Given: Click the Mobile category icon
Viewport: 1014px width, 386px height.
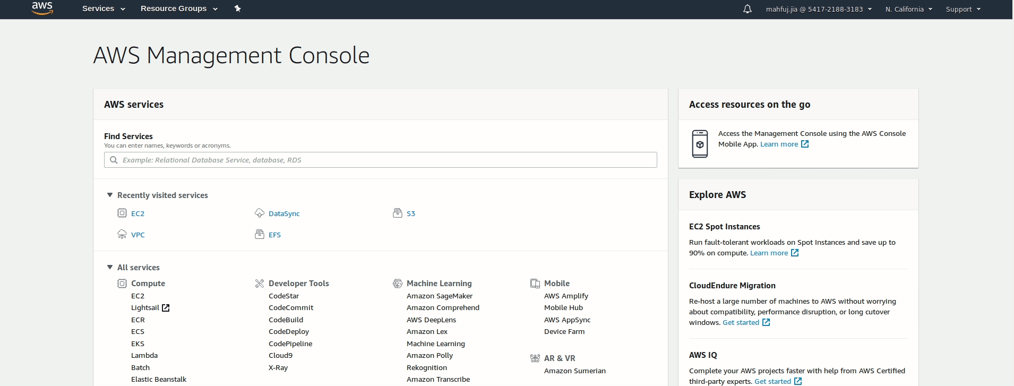Looking at the screenshot, I should [x=535, y=284].
